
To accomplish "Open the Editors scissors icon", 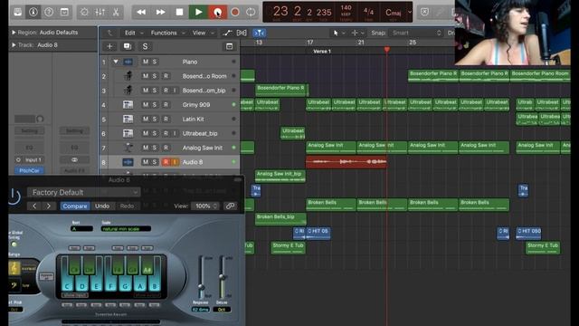I will (x=116, y=12).
